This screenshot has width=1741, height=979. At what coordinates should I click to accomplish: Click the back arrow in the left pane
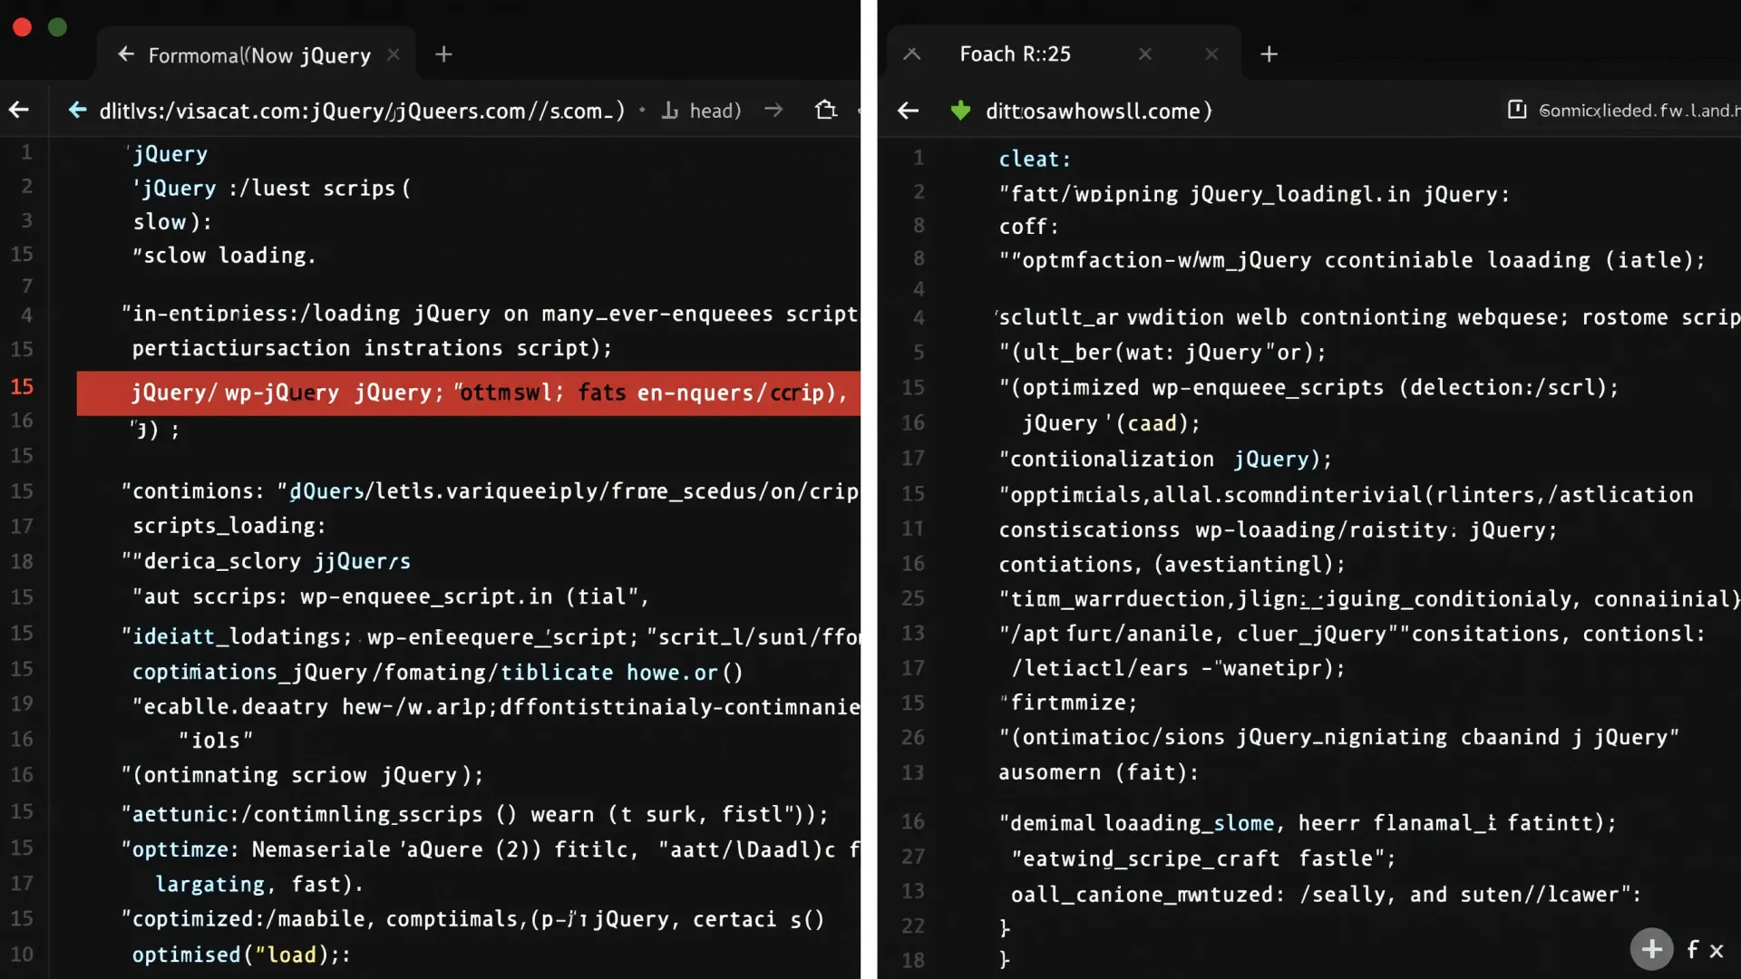(19, 111)
